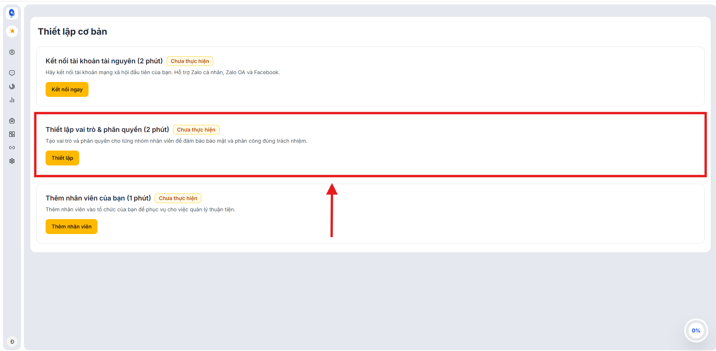Image resolution: width=716 pixels, height=351 pixels.
Task: Click Chưa thực hiện badge on account connection card
Action: (190, 61)
